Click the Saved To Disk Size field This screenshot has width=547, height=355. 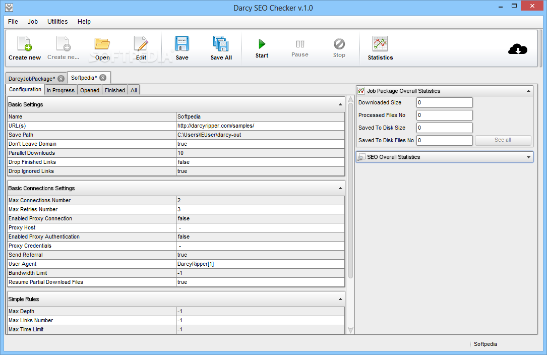tap(445, 128)
